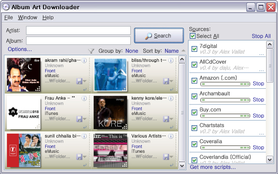Click the enter arrow icon in akram rahi panel
Screen dimensions: 278x174
85,90
